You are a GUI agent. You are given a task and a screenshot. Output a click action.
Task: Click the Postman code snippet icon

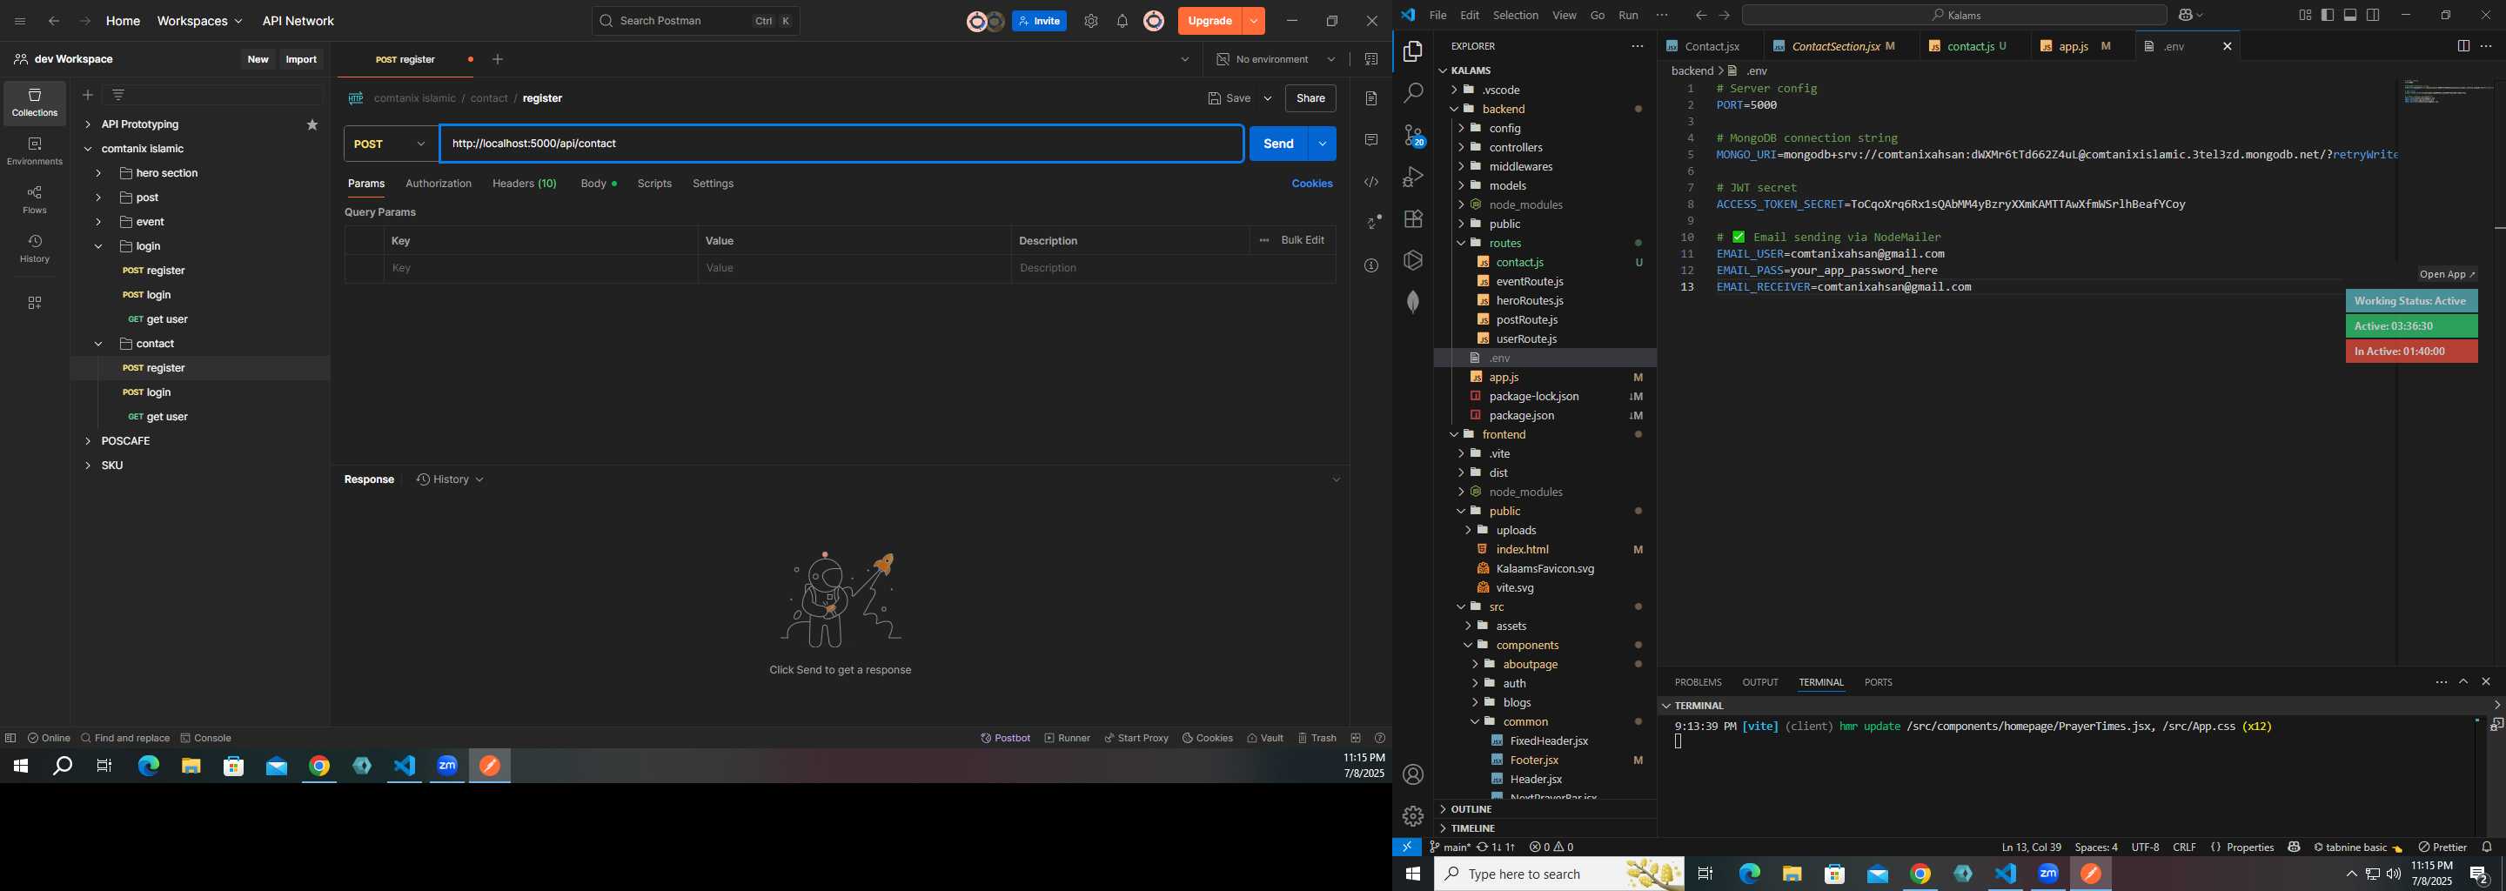point(1371,182)
